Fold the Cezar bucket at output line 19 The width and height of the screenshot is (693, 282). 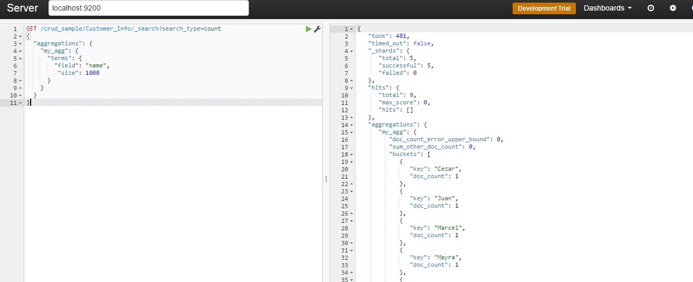352,162
